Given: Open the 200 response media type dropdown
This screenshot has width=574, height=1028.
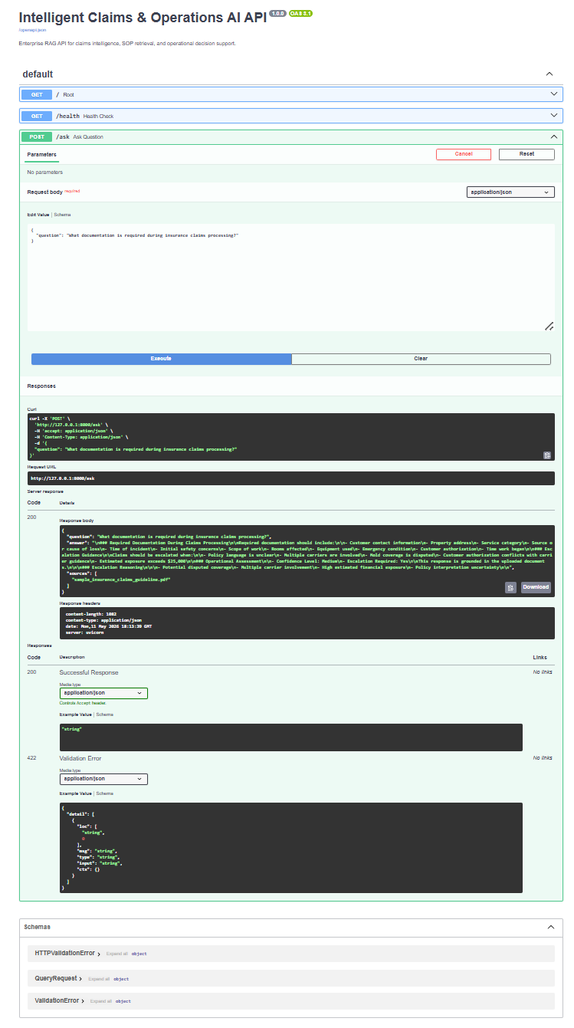Looking at the screenshot, I should point(103,693).
